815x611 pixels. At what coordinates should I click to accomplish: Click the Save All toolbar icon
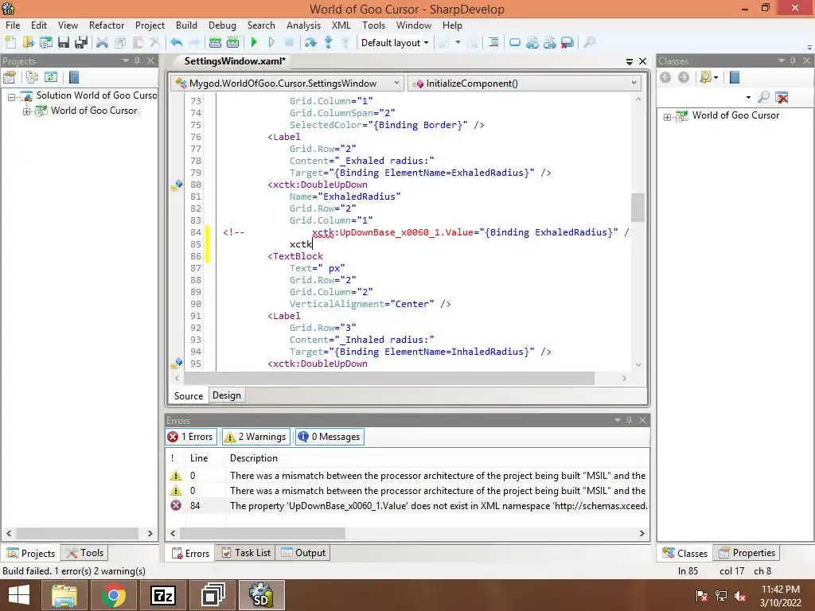(x=81, y=43)
